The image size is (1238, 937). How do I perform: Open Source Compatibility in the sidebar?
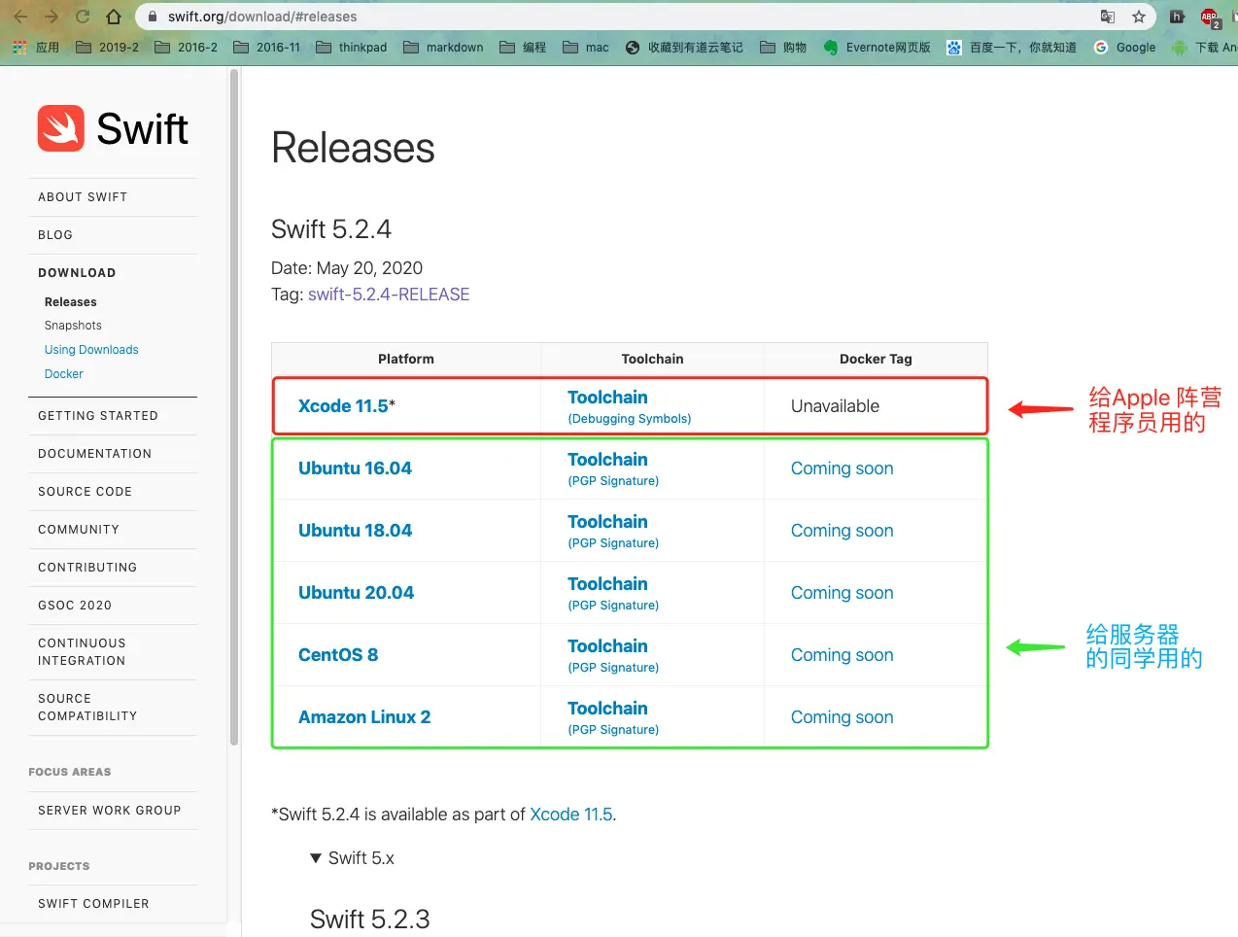click(x=87, y=708)
